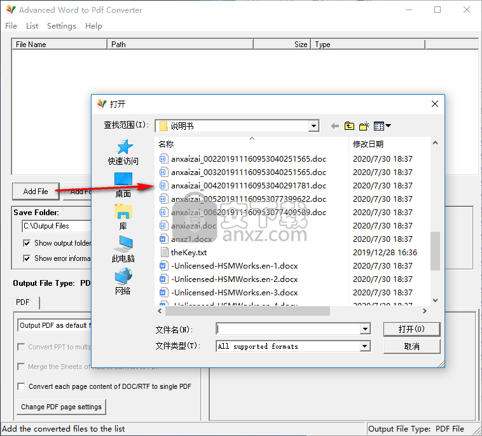Select file name theKey.txt
Image resolution: width=482 pixels, height=436 pixels.
click(188, 253)
